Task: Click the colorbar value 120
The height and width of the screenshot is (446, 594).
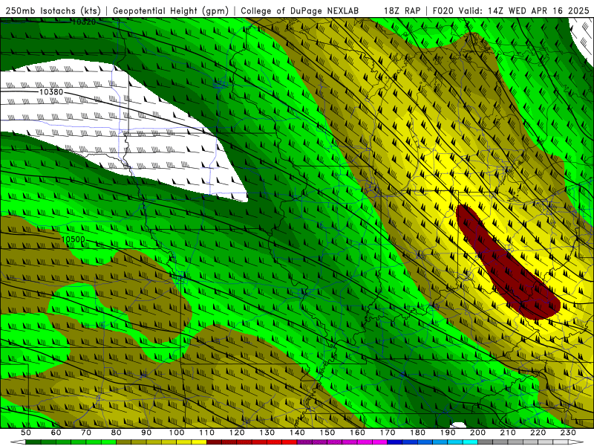Action: pos(237,433)
